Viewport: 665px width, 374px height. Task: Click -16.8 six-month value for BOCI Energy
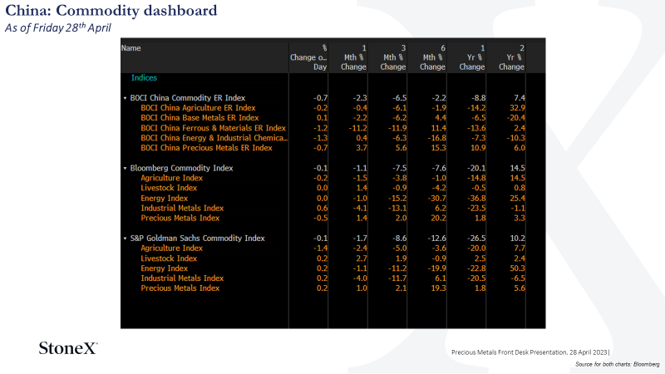(436, 138)
